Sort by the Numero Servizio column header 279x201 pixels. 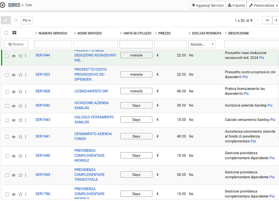(53, 33)
